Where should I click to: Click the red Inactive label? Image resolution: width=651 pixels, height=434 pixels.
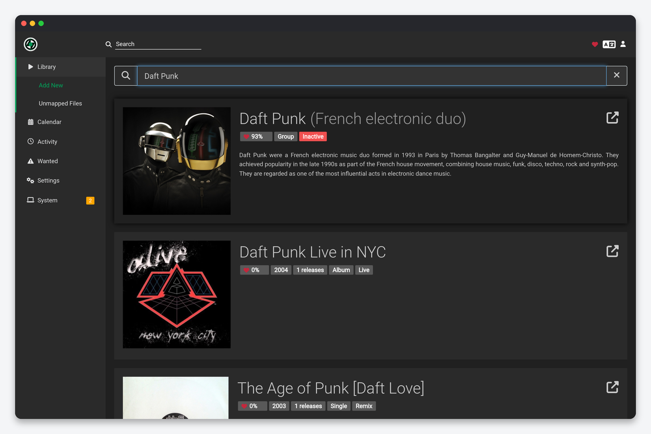click(x=313, y=136)
